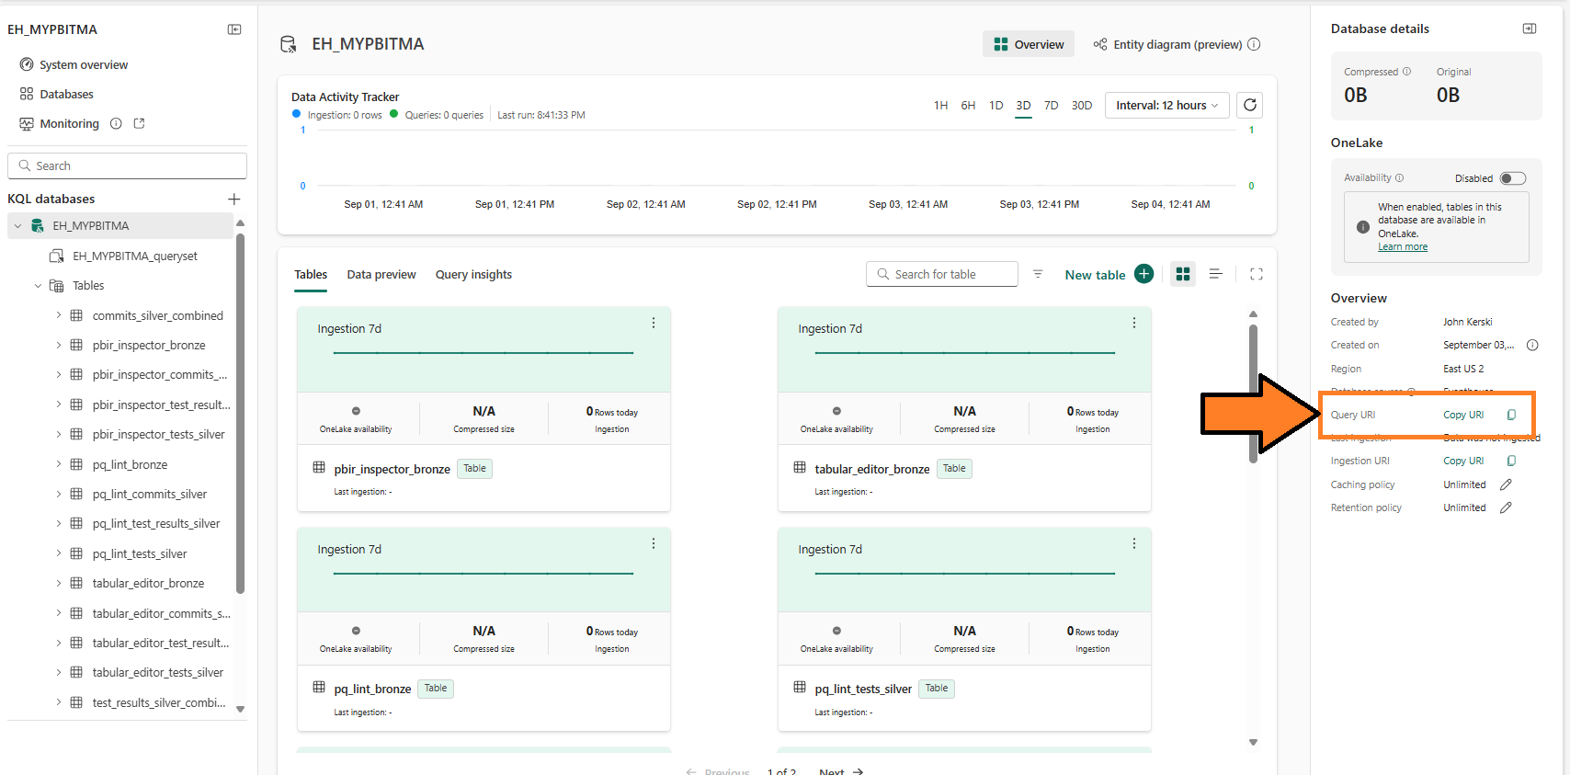Click the Query URI copy icon

tap(1511, 415)
